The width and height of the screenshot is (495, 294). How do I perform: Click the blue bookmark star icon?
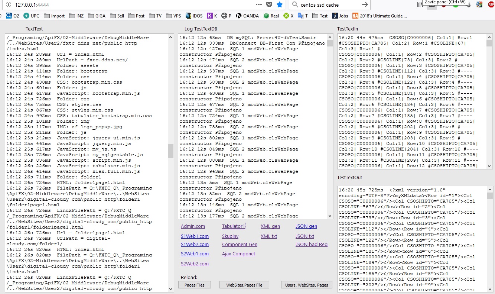click(280, 5)
